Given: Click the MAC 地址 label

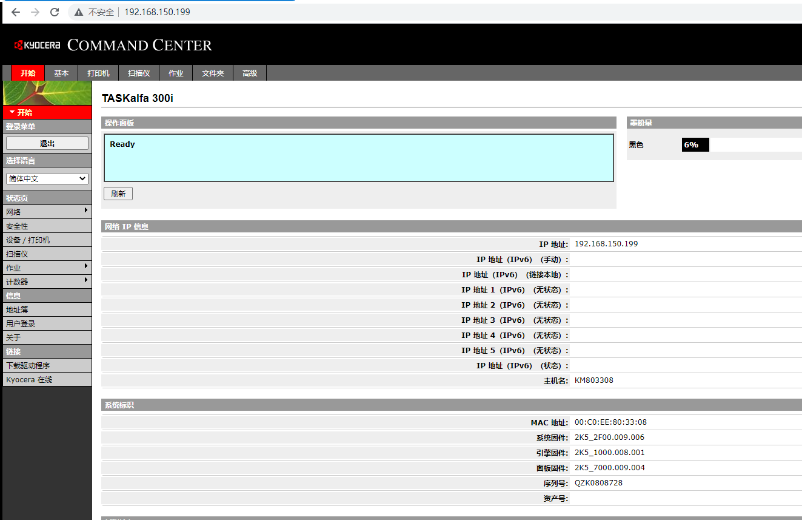Looking at the screenshot, I should (x=550, y=423).
